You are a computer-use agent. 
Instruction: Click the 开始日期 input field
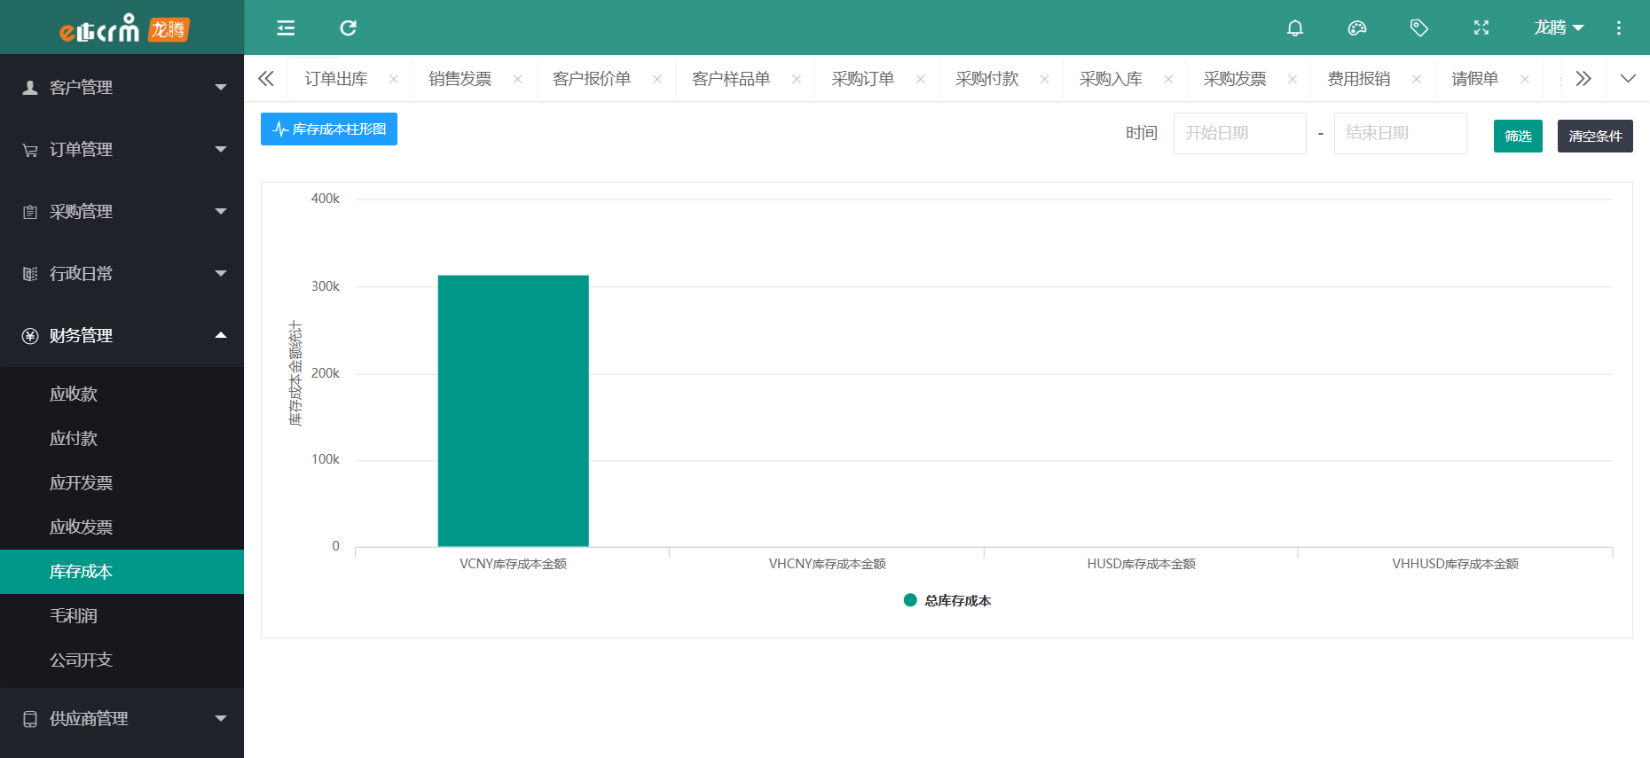click(1239, 133)
